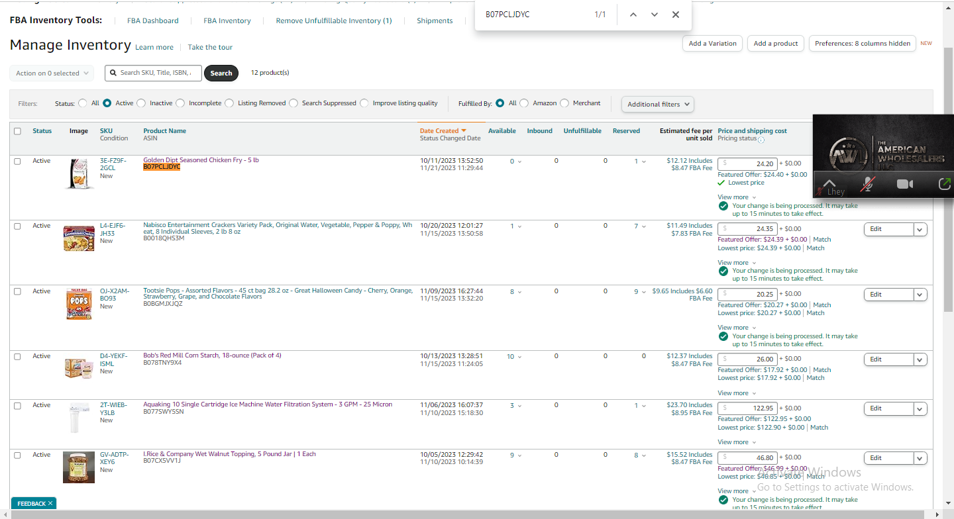954x519 pixels.
Task: Expand available quantity chevron for Bob's Red Mill
Action: 519,357
